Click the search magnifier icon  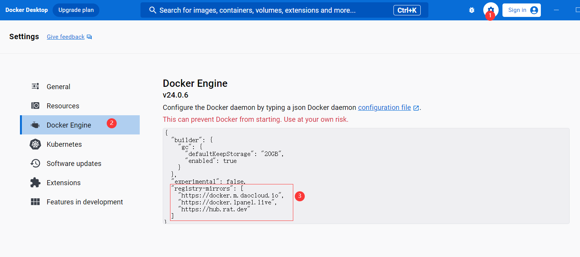point(152,10)
